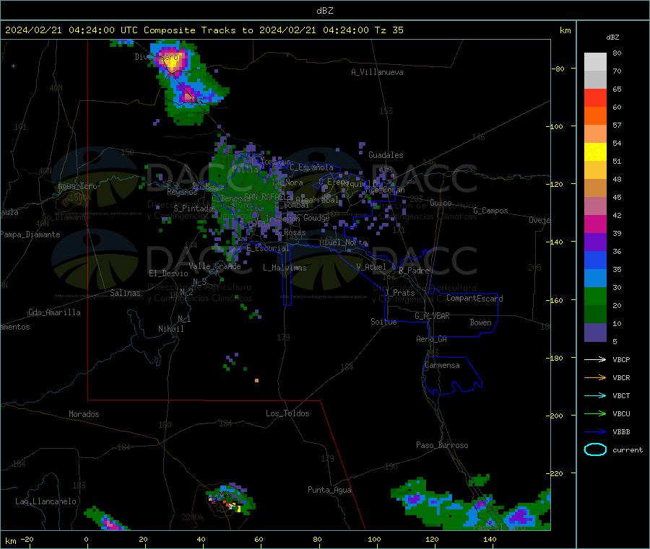The image size is (650, 549).
Task: Click the '-80' tick on vertical axis
Action: click(558, 69)
